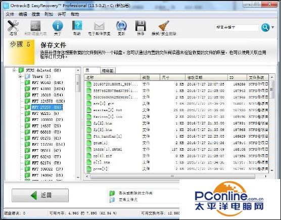Select file fp[3].htm icon
Image resolution: width=281 pixels, height=220 pixels.
coord(89,129)
